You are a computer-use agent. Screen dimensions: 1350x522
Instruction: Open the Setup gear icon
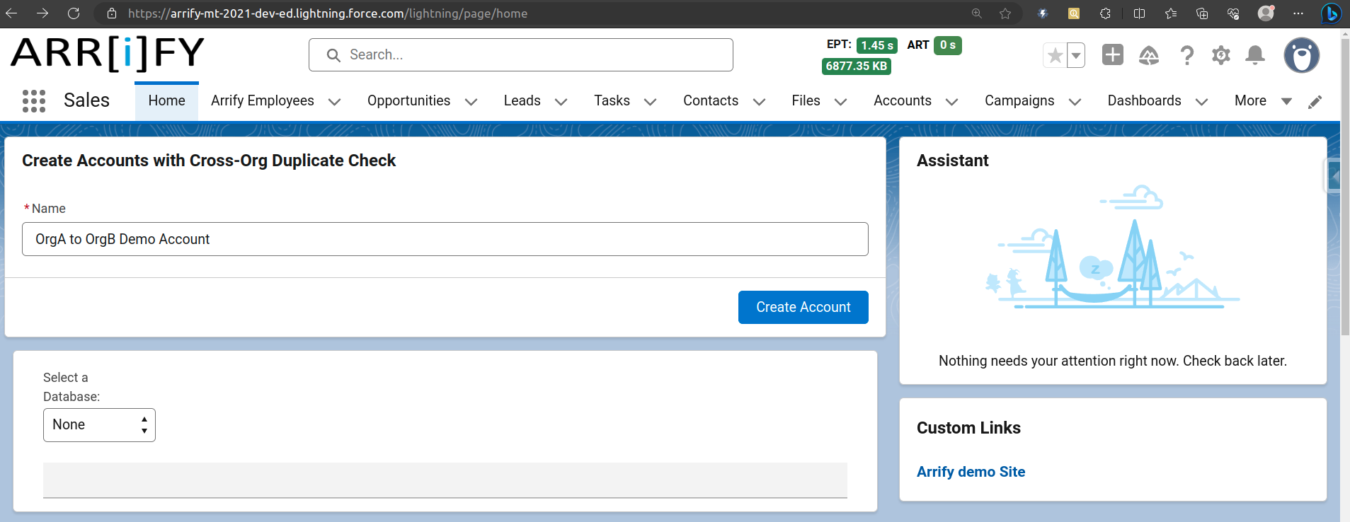pyautogui.click(x=1220, y=55)
